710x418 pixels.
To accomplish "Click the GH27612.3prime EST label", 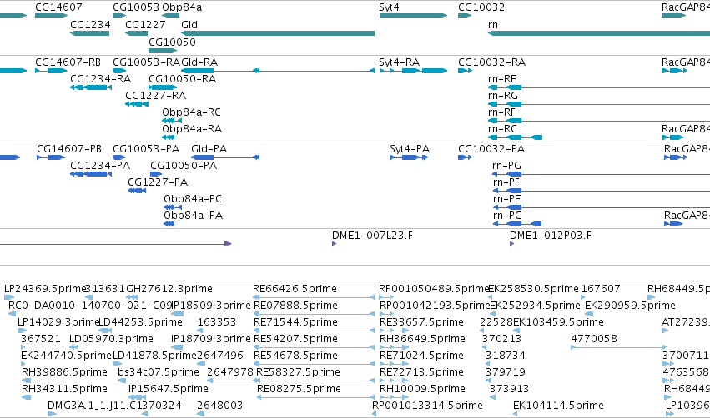I will [x=169, y=289].
